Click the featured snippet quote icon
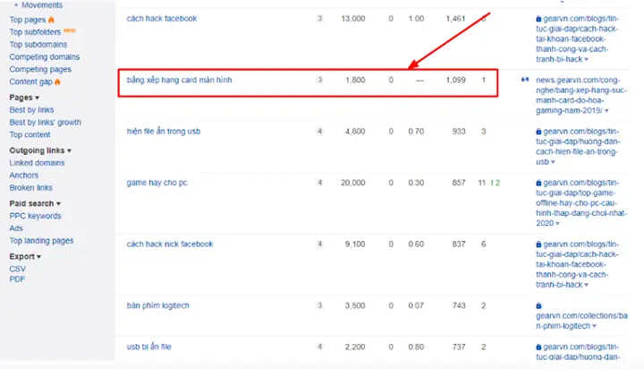This screenshot has height=369, width=644. point(525,80)
